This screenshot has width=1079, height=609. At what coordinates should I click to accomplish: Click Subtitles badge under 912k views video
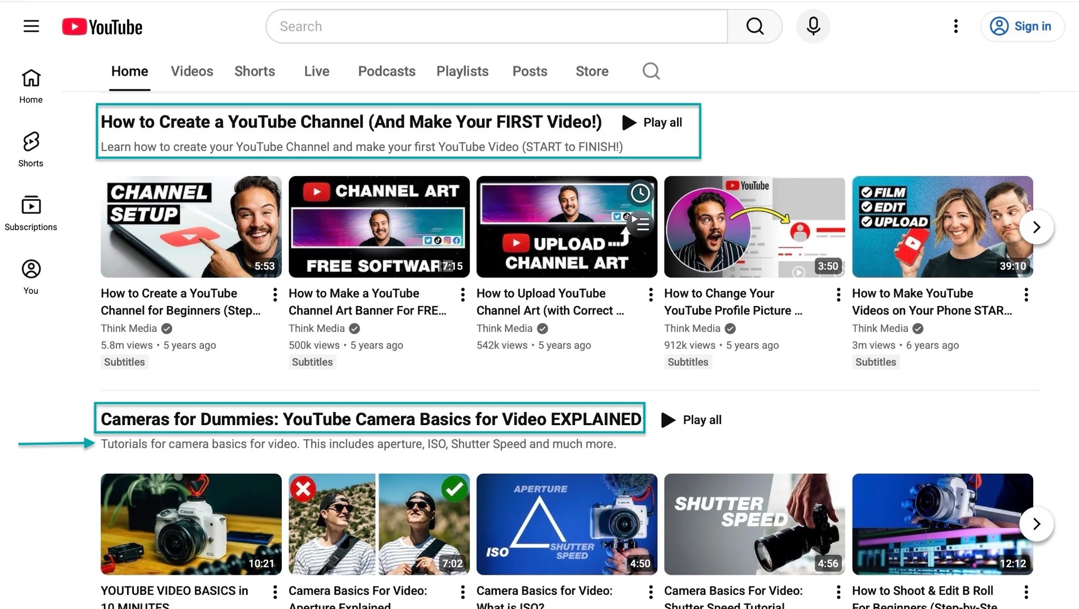click(688, 362)
